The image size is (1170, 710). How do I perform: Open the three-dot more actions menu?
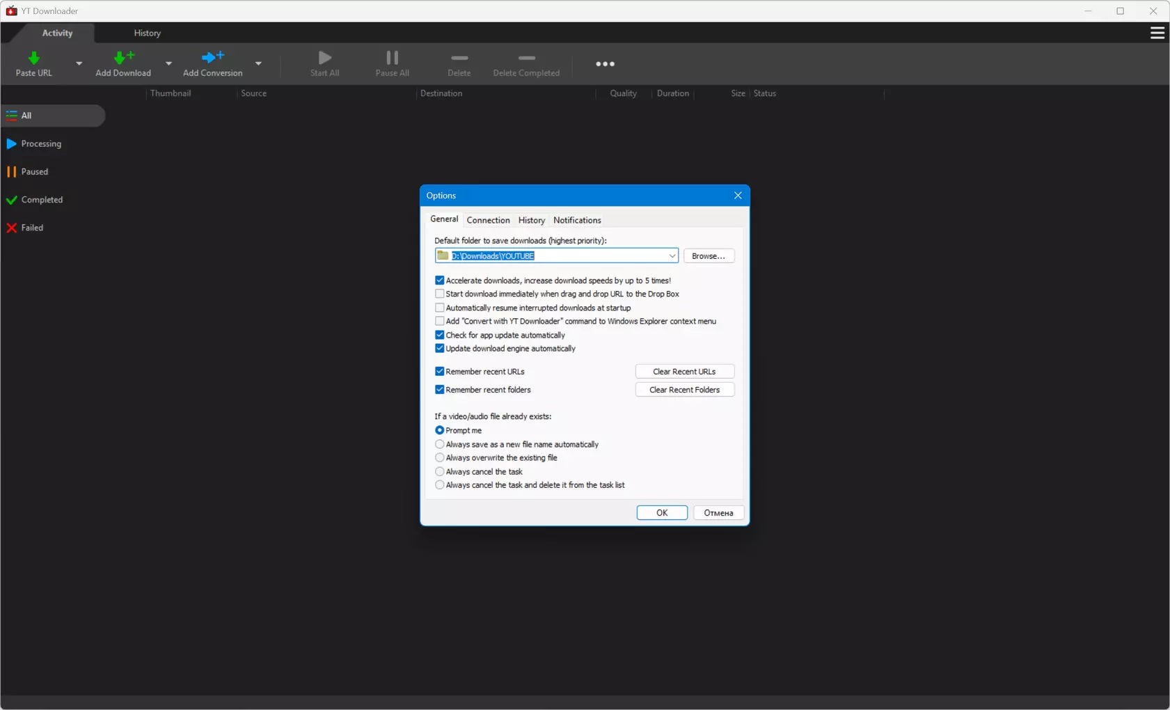click(x=605, y=64)
